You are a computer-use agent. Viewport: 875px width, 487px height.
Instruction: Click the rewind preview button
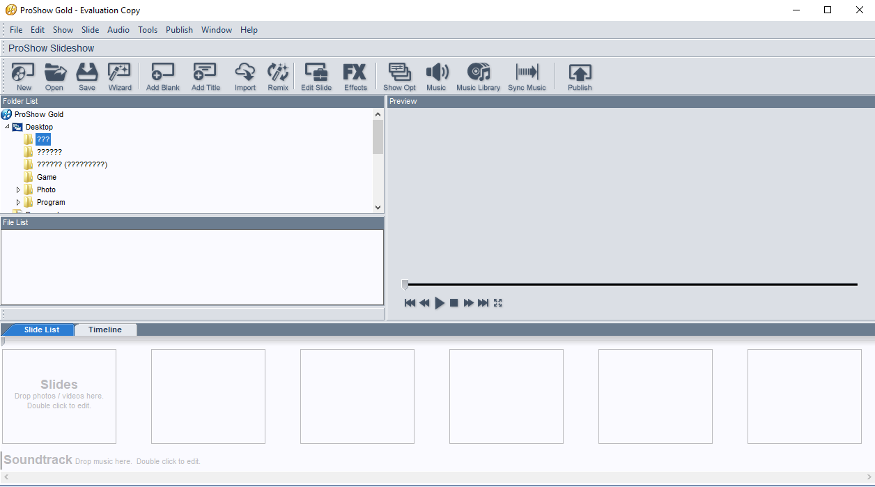424,303
